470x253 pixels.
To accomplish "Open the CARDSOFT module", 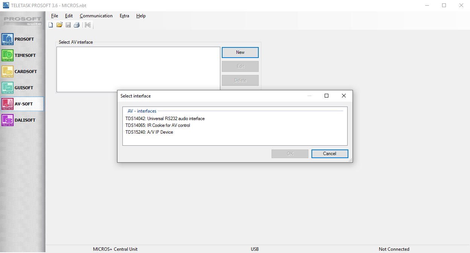I will coord(8,72).
